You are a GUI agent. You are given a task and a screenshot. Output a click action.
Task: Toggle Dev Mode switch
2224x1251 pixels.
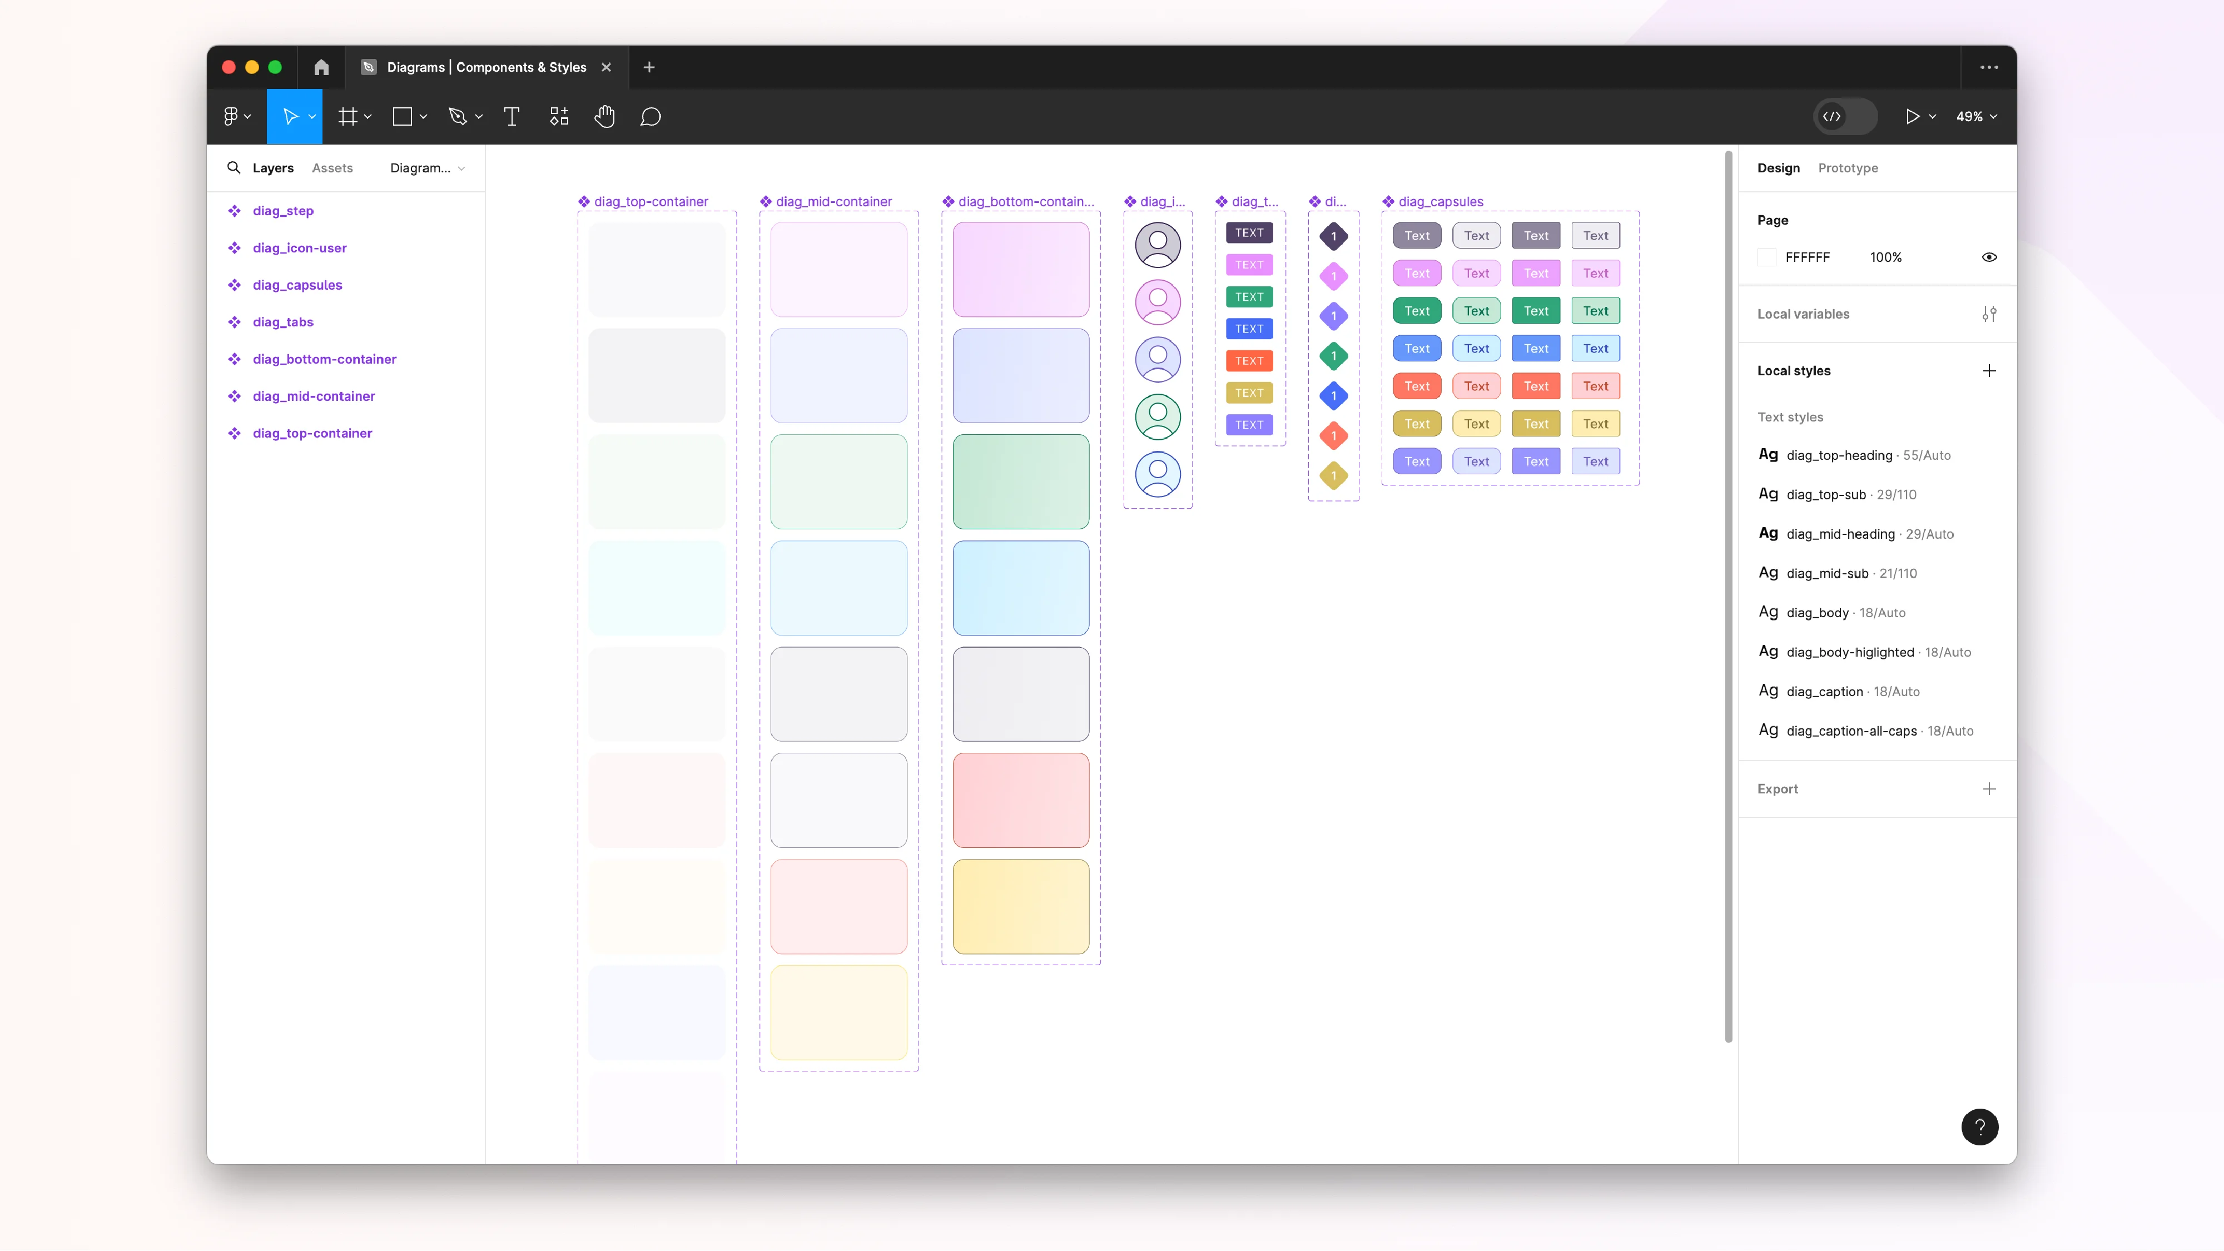[1844, 117]
